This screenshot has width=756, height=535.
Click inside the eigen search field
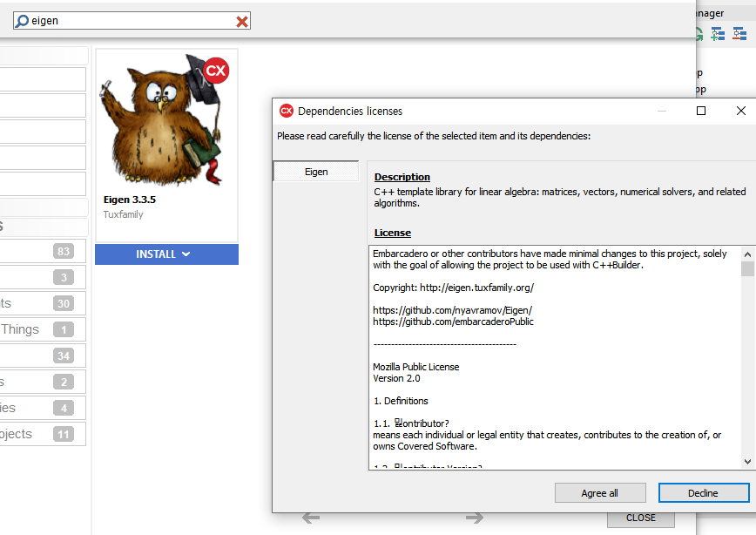click(132, 21)
